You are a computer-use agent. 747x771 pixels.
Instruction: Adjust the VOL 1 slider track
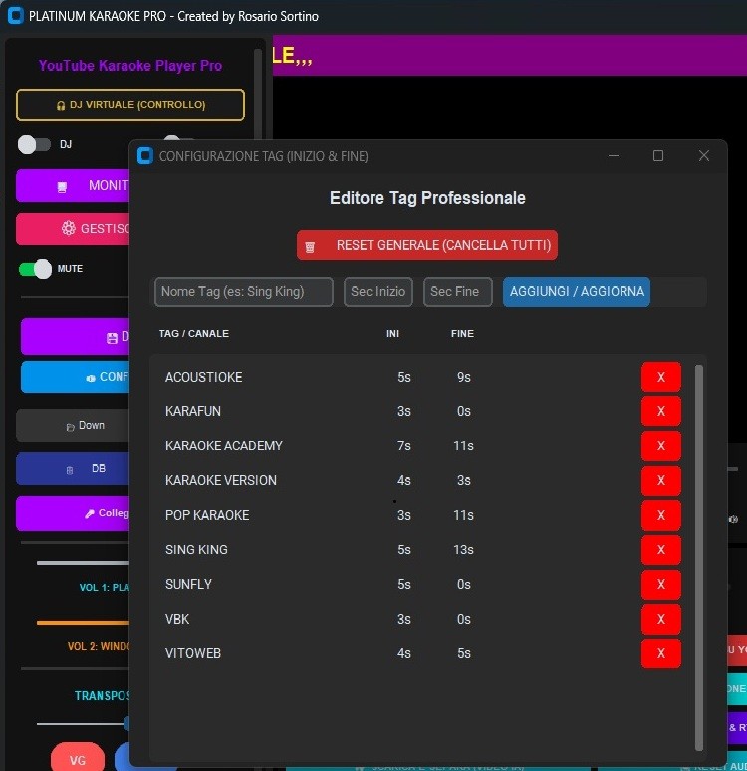[80, 563]
